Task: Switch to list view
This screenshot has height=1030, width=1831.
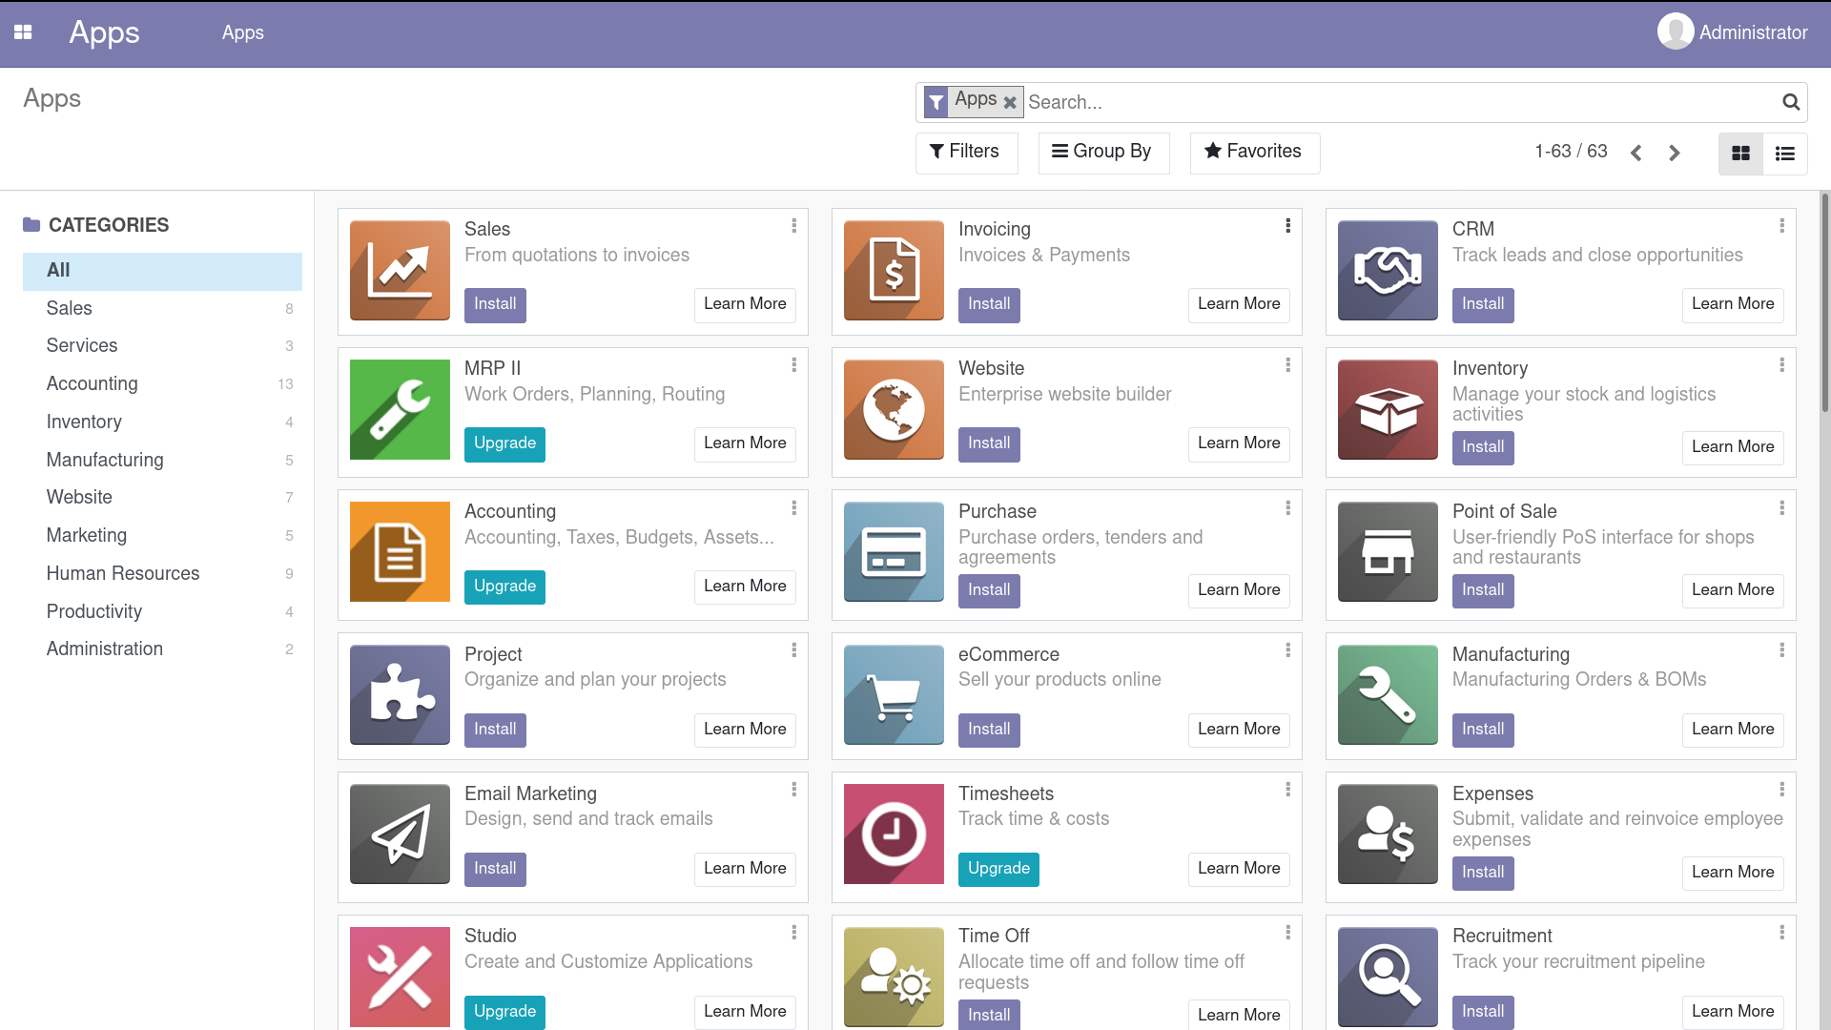Action: click(1785, 154)
